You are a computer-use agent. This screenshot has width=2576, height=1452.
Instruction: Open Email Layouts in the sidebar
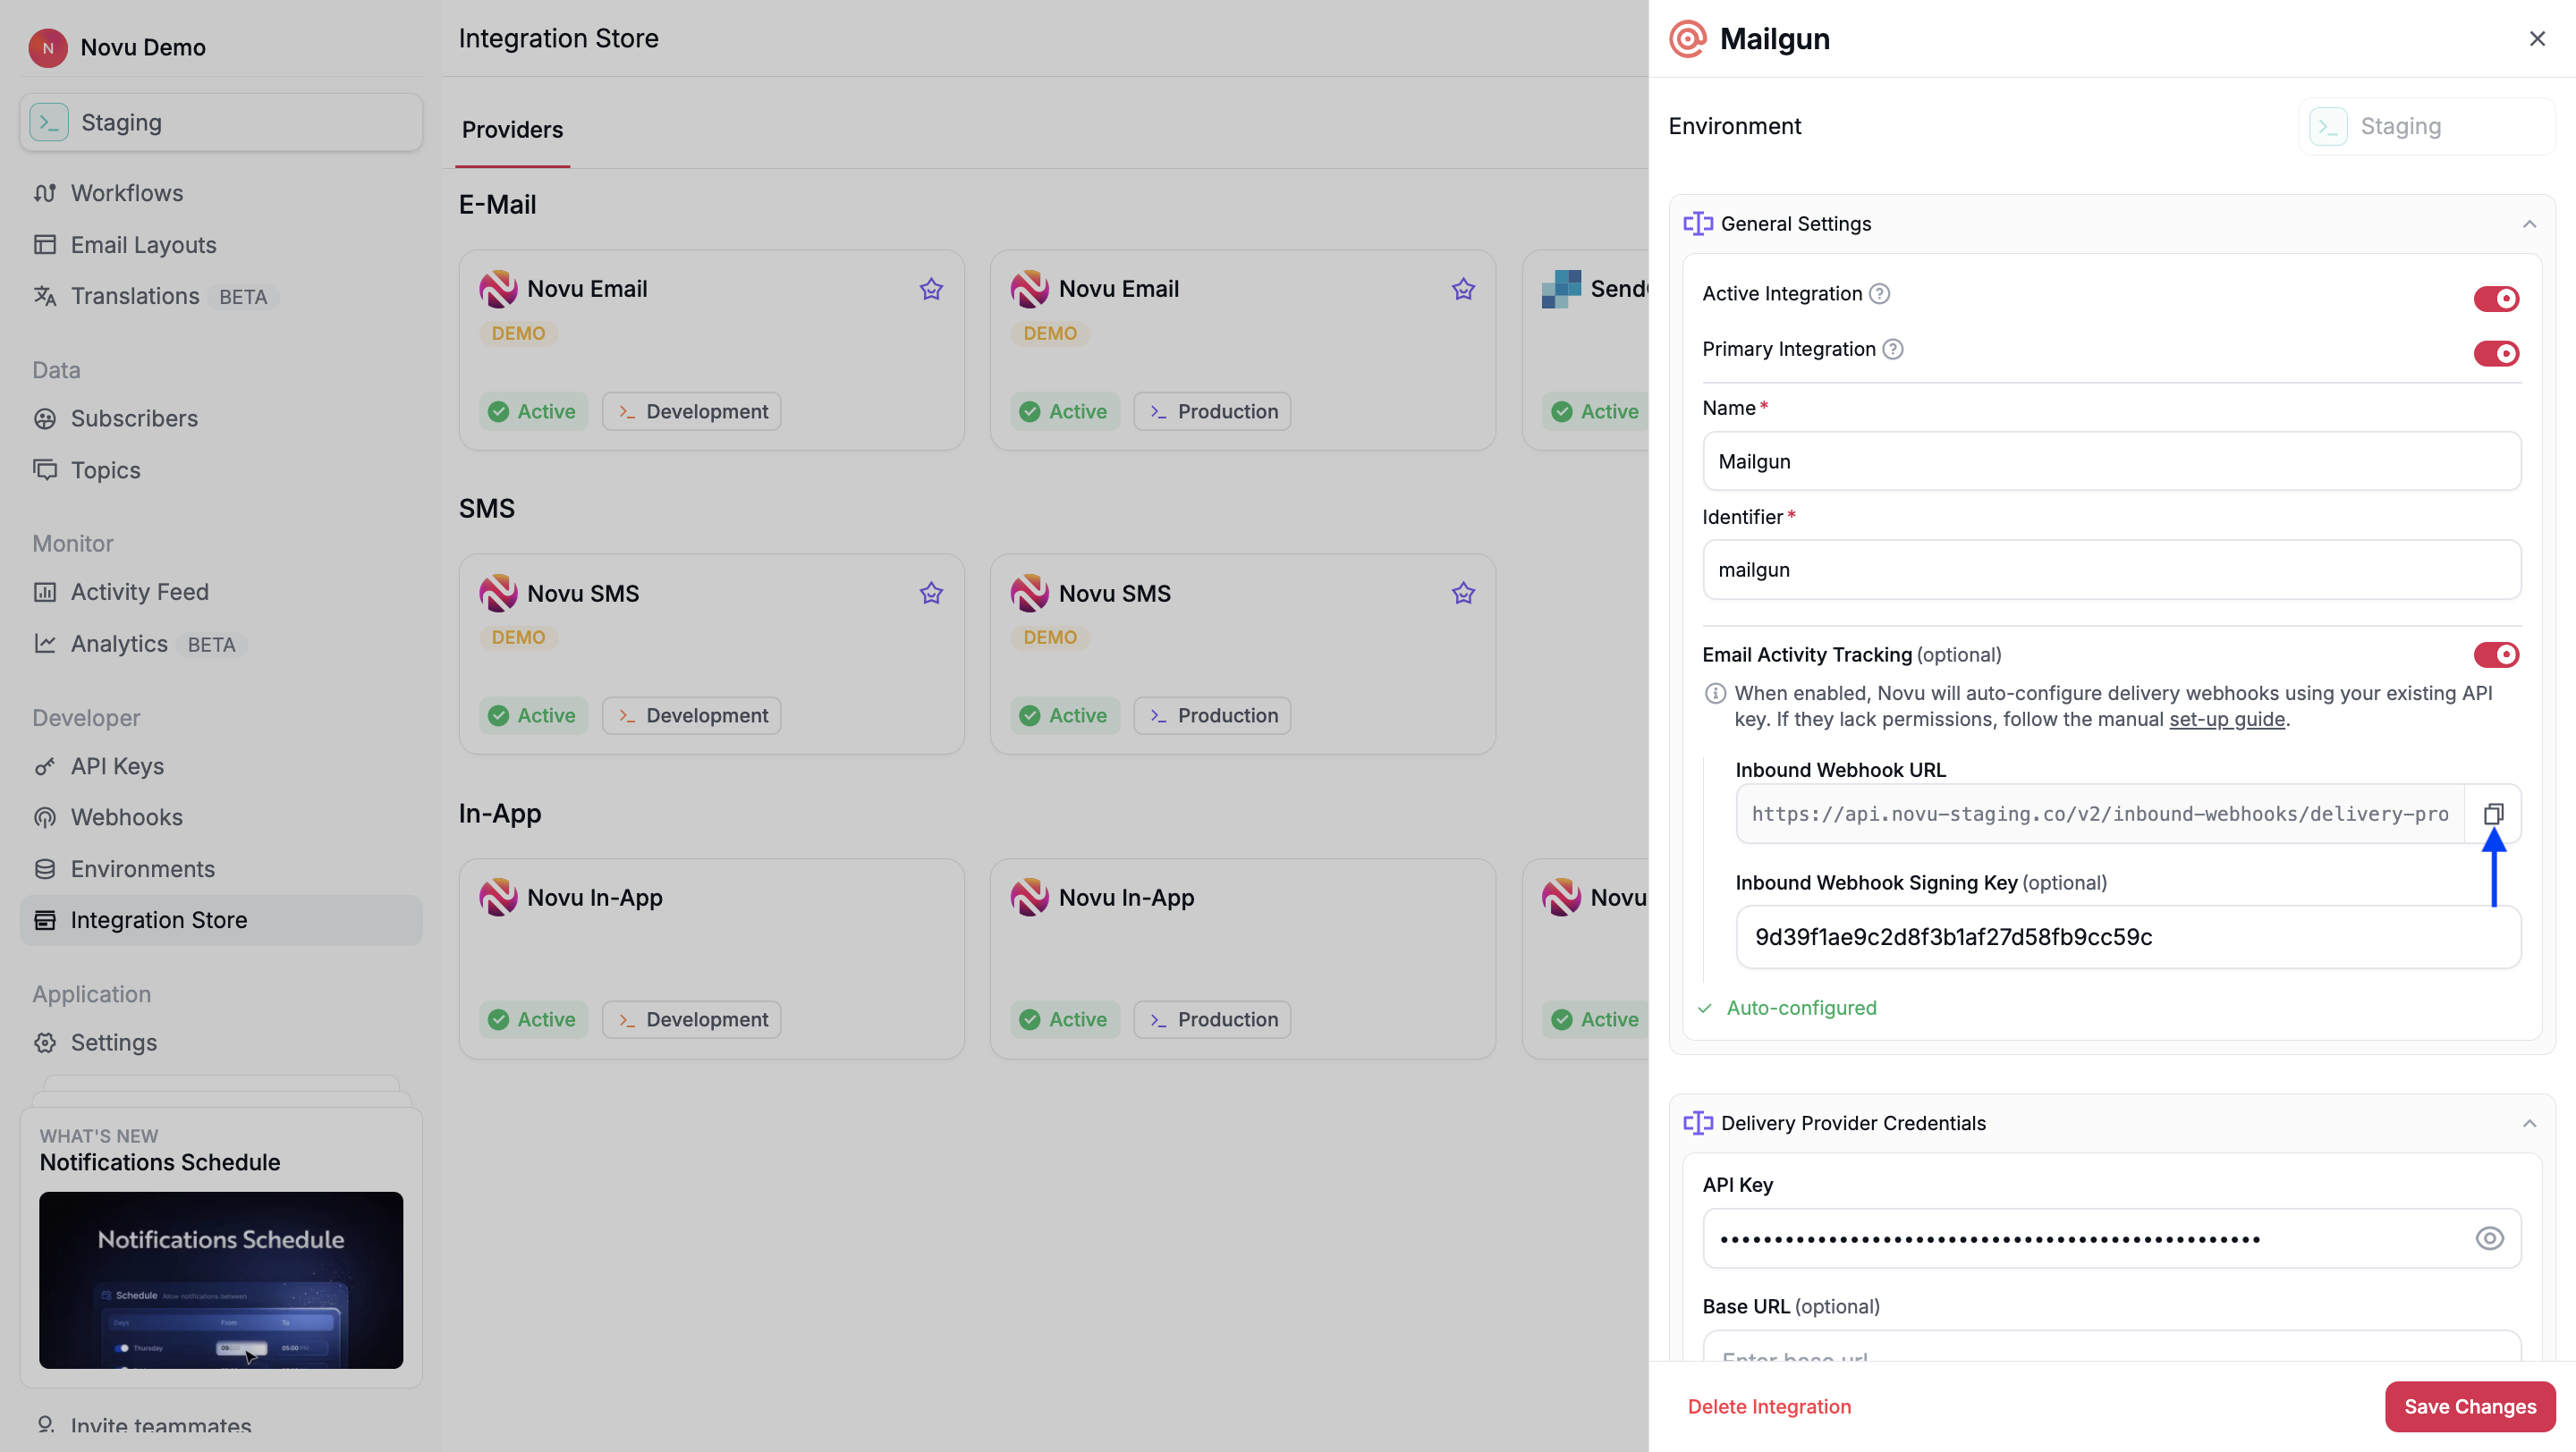pyautogui.click(x=143, y=244)
